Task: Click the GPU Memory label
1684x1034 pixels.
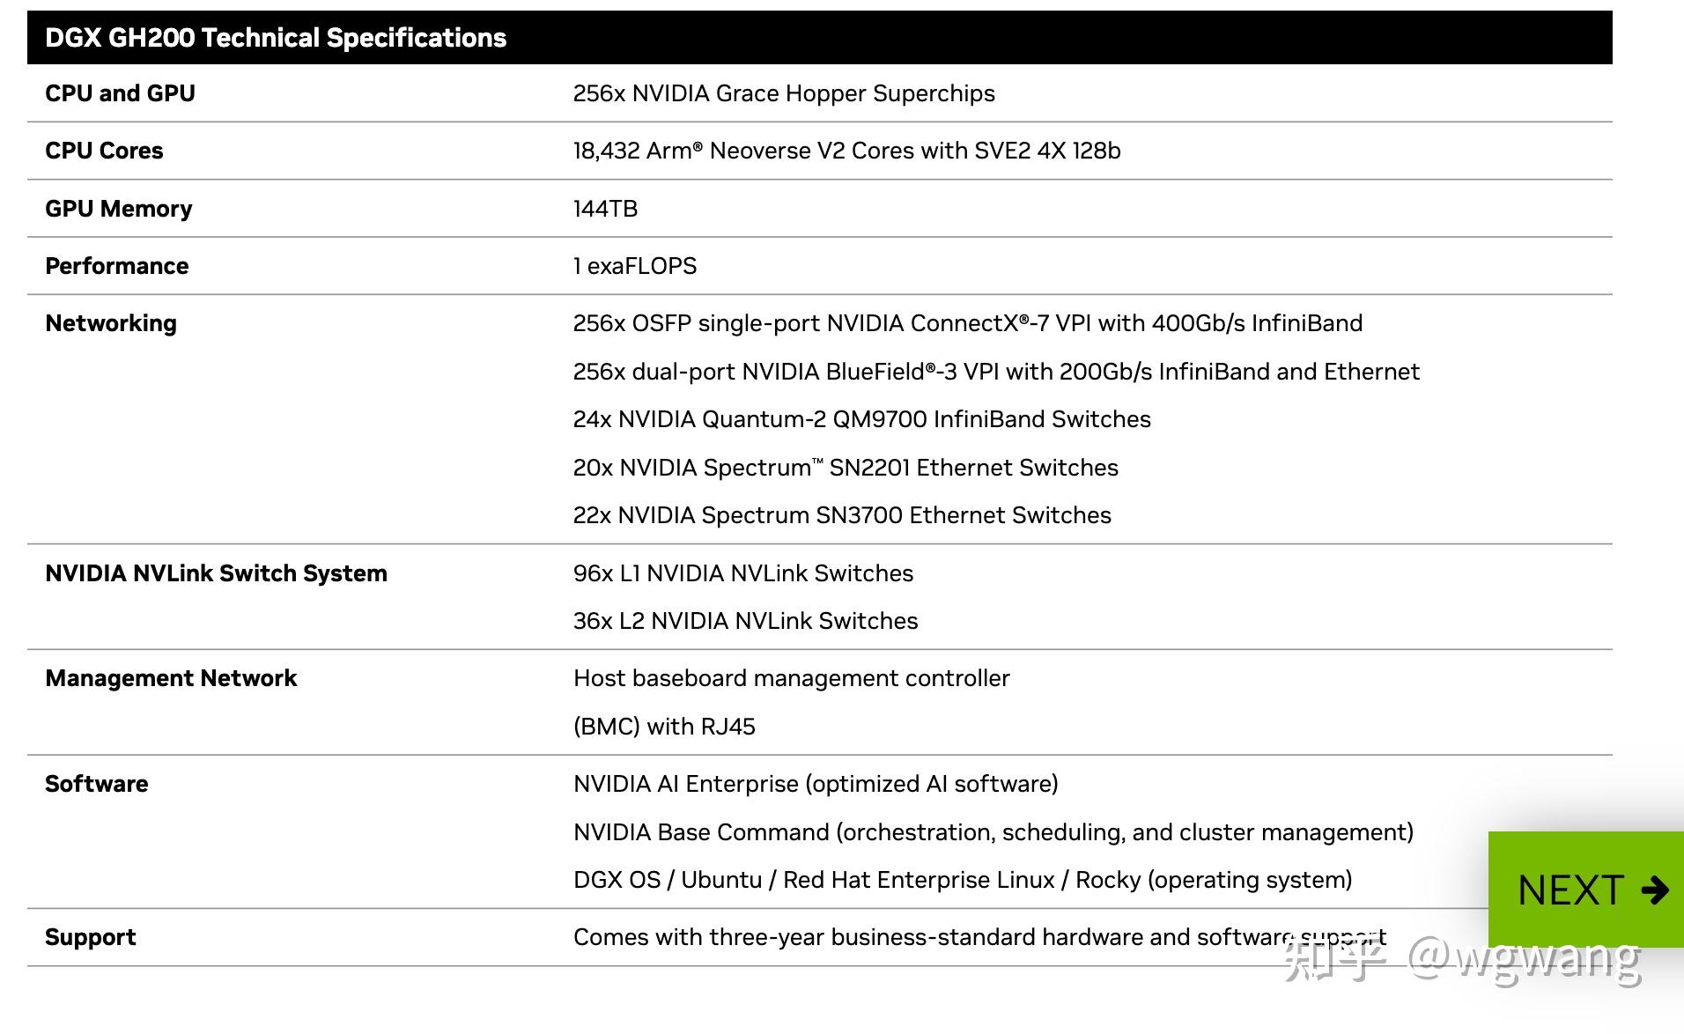Action: point(118,209)
